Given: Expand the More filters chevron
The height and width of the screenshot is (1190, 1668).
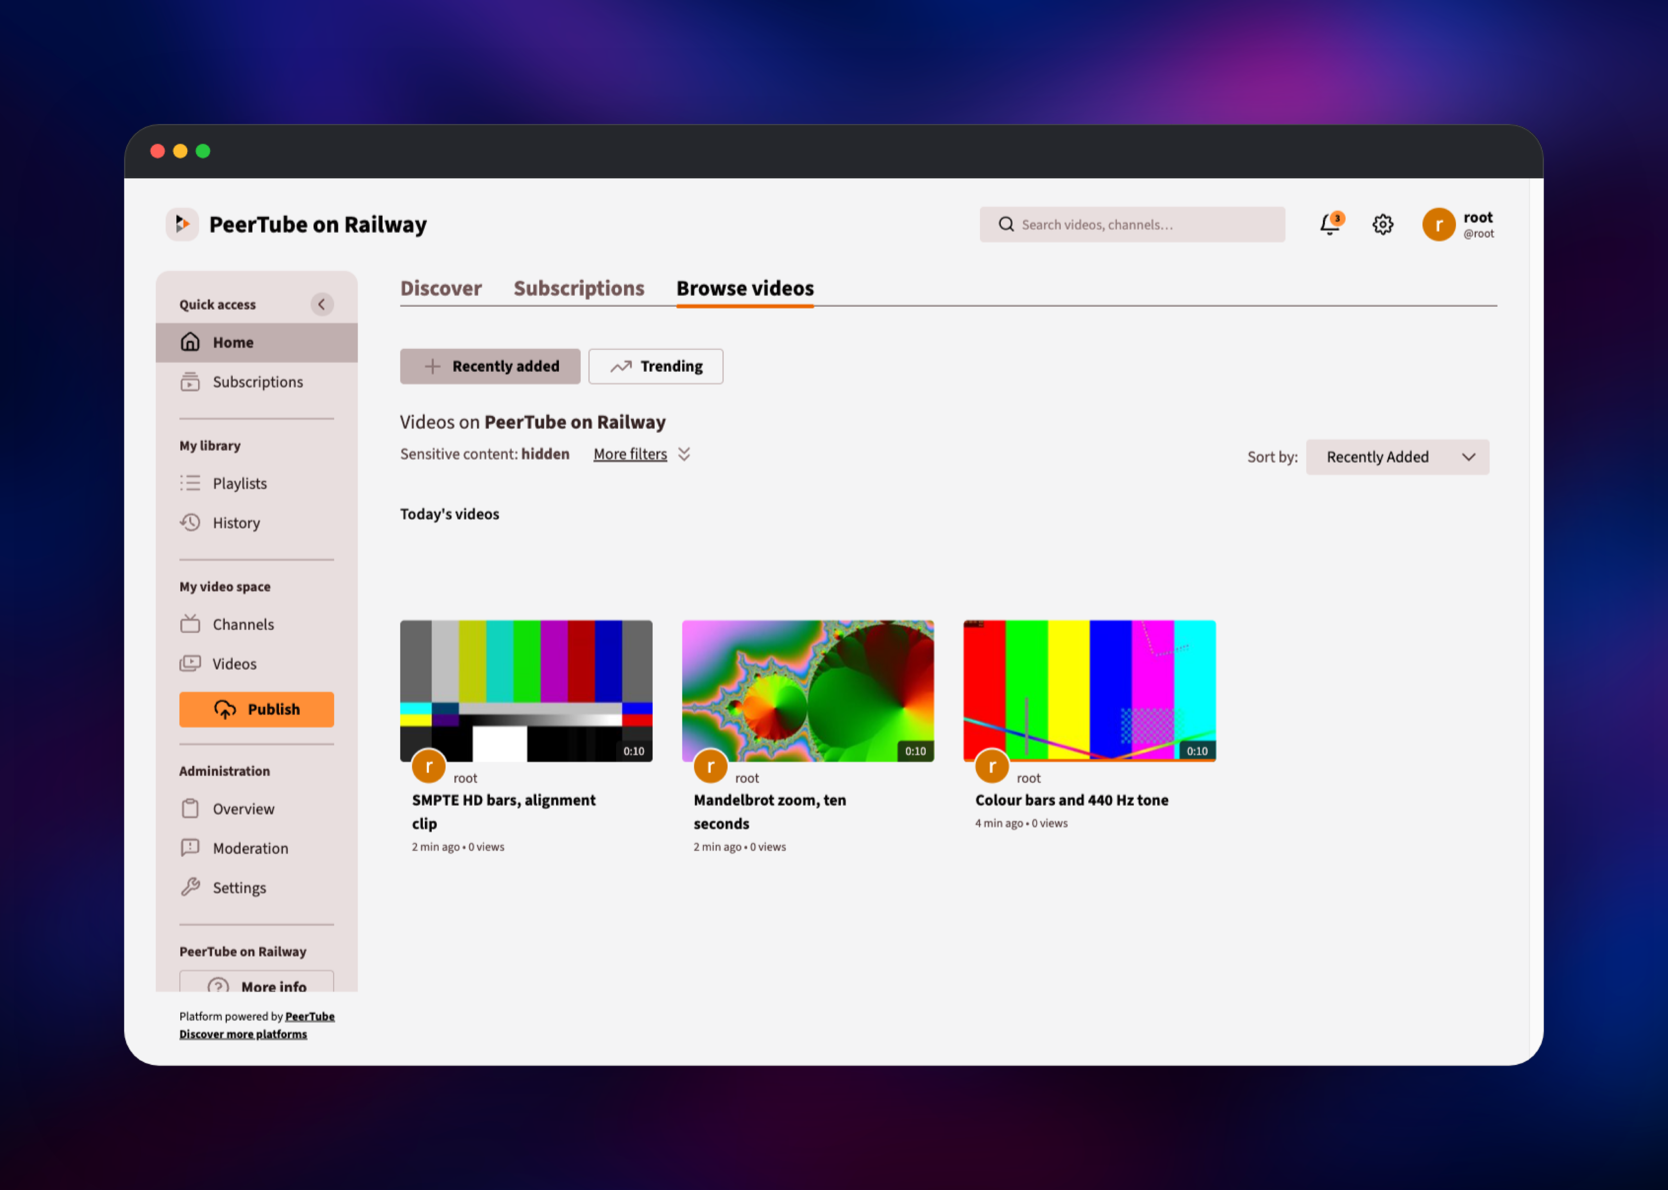Looking at the screenshot, I should [x=684, y=454].
